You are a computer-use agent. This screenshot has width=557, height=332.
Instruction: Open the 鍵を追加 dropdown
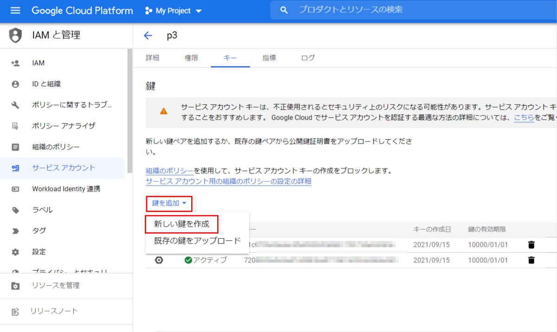(x=169, y=203)
